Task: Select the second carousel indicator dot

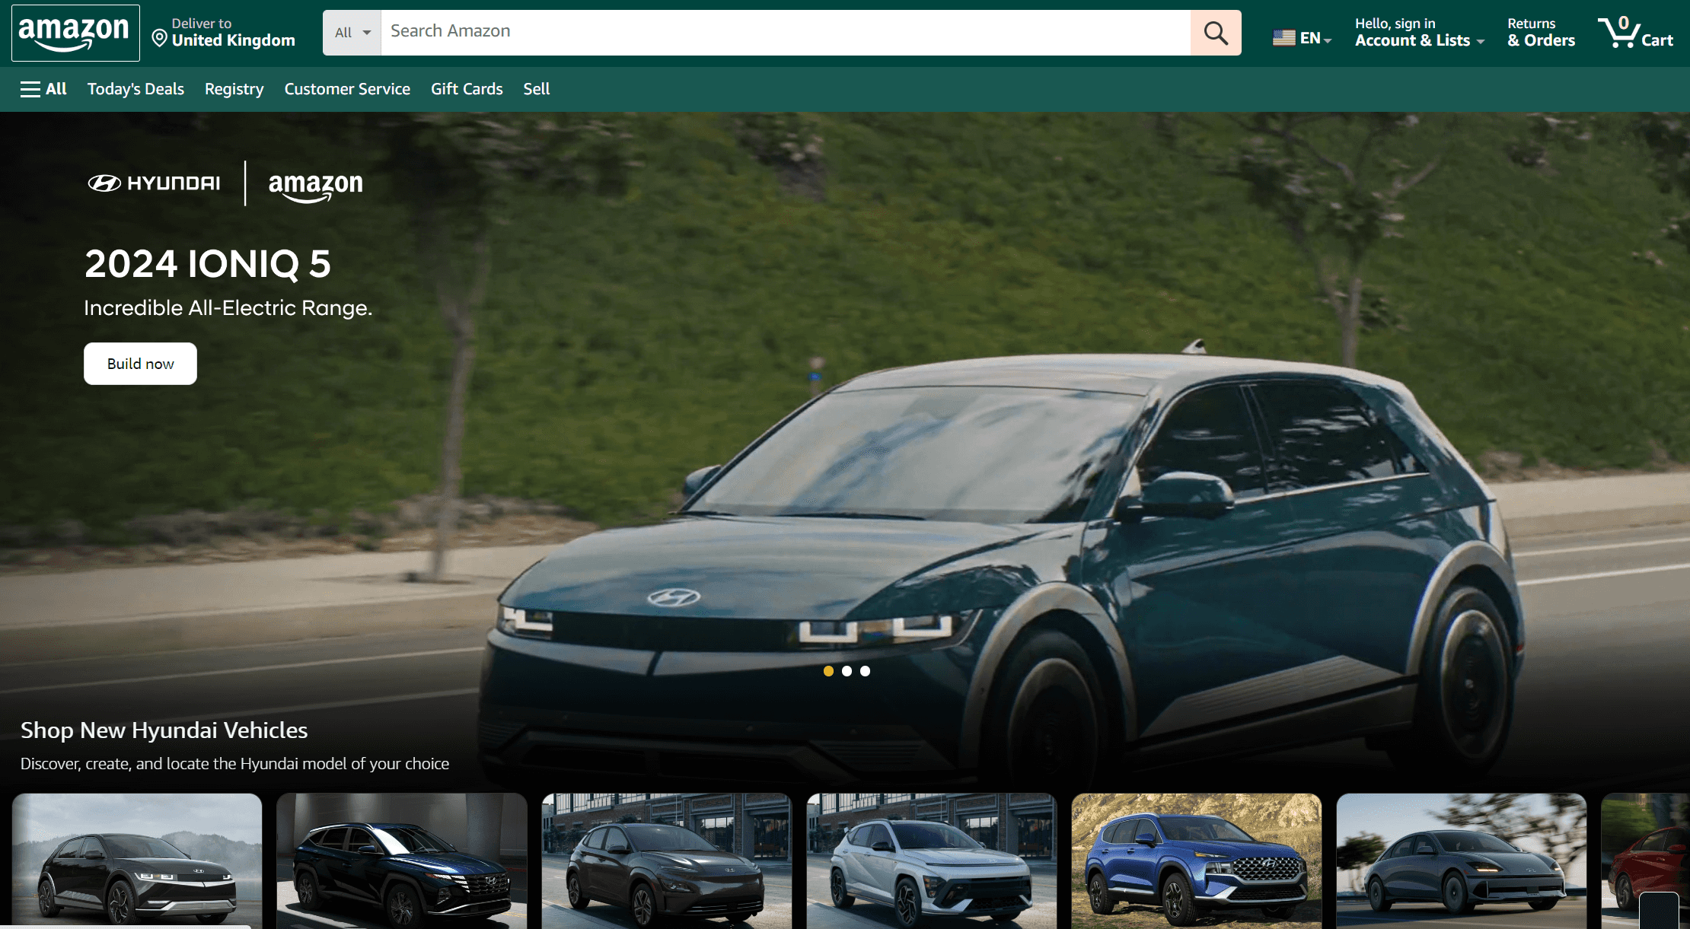Action: 847,671
